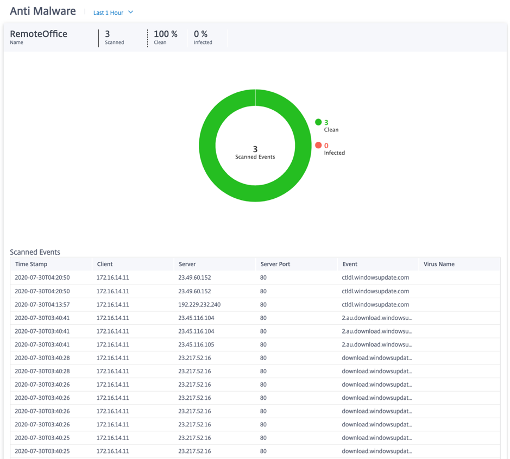
Task: Click the Scanned Events table heading
Action: pyautogui.click(x=35, y=252)
